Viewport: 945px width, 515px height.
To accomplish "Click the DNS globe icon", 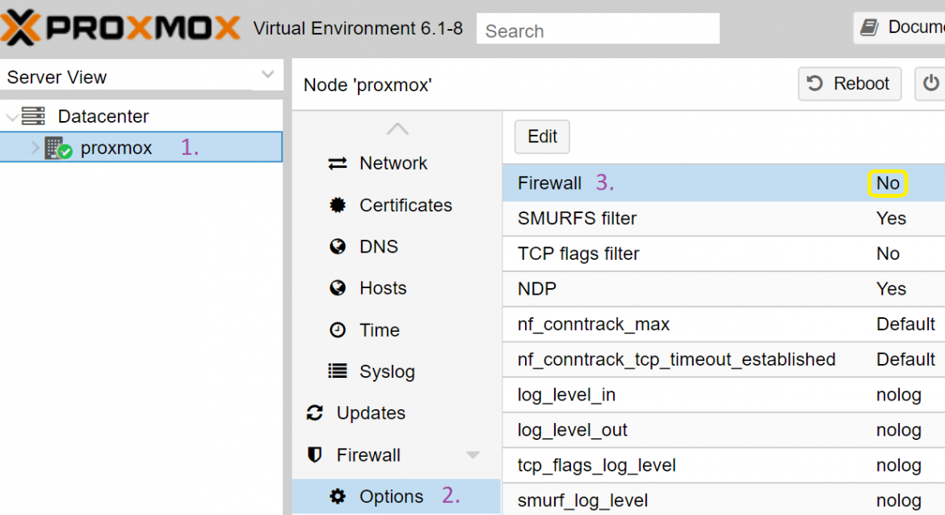I will [x=338, y=246].
